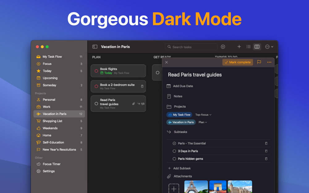309x193 pixels.
Task: Open the Weekends project
Action: click(x=59, y=128)
